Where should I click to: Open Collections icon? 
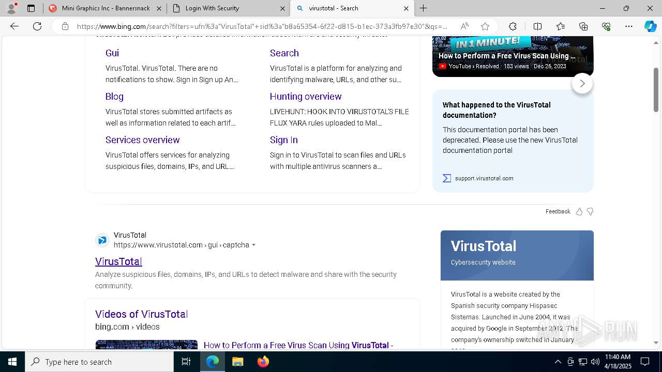[583, 26]
